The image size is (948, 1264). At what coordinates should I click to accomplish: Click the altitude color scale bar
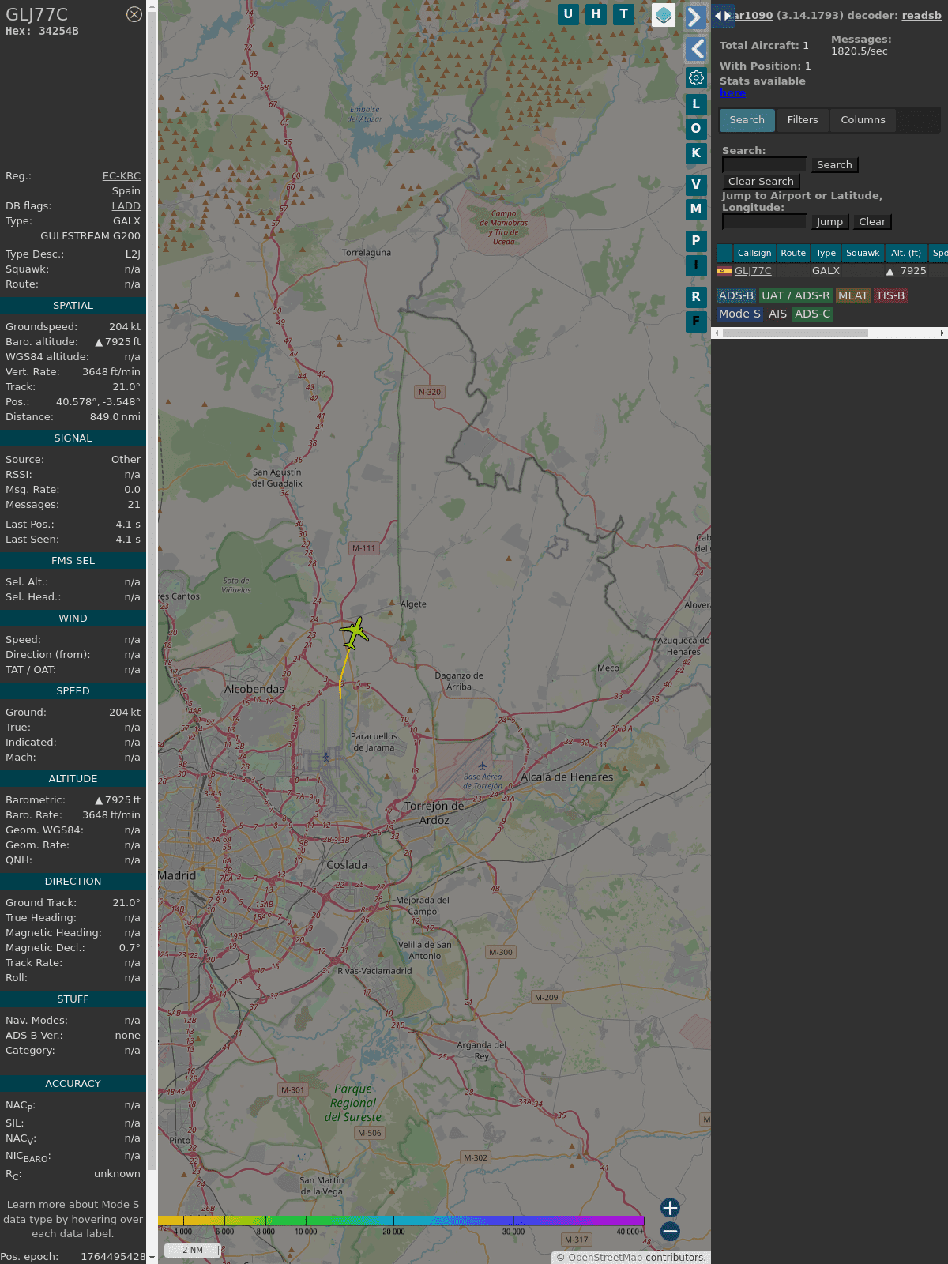[x=401, y=1221]
